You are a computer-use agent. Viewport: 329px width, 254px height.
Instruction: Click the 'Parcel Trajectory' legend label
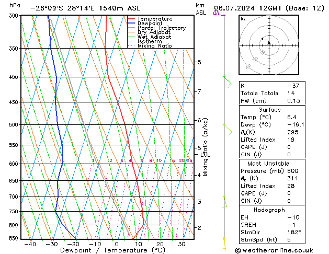(x=162, y=28)
